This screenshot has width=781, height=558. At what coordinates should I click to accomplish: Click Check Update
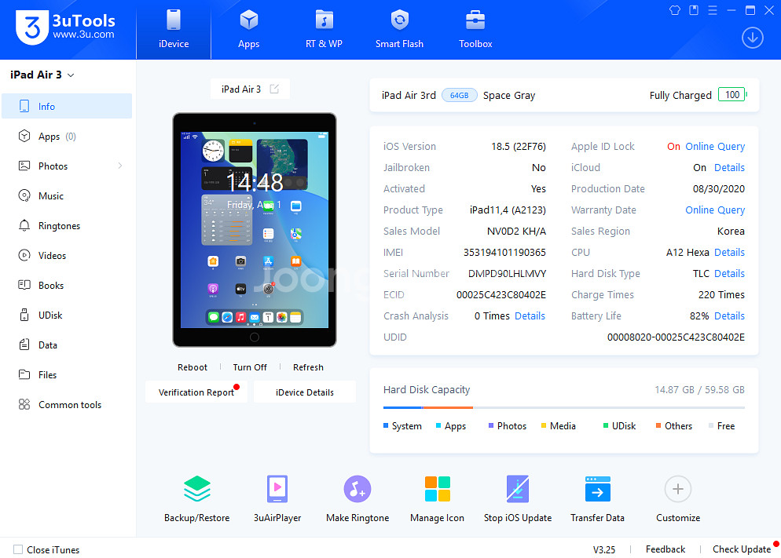(x=741, y=549)
